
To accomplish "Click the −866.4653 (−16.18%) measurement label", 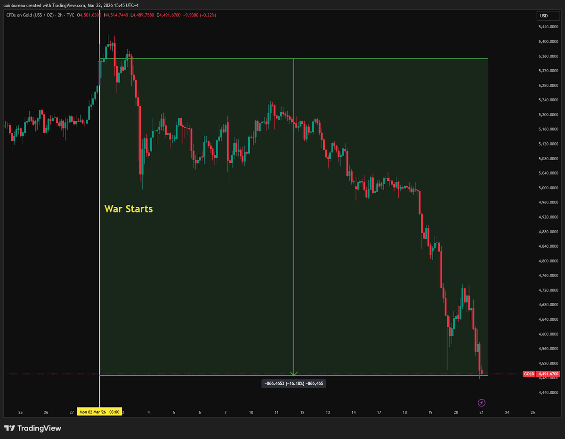I will tap(294, 384).
